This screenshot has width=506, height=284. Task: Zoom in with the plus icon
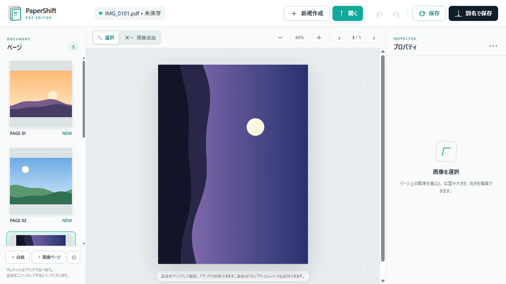coord(319,38)
